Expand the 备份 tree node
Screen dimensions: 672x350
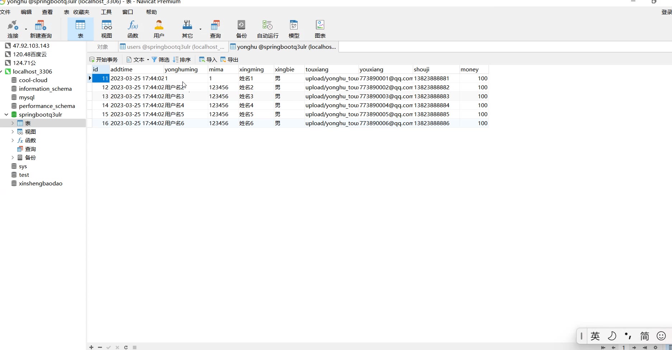tap(13, 157)
